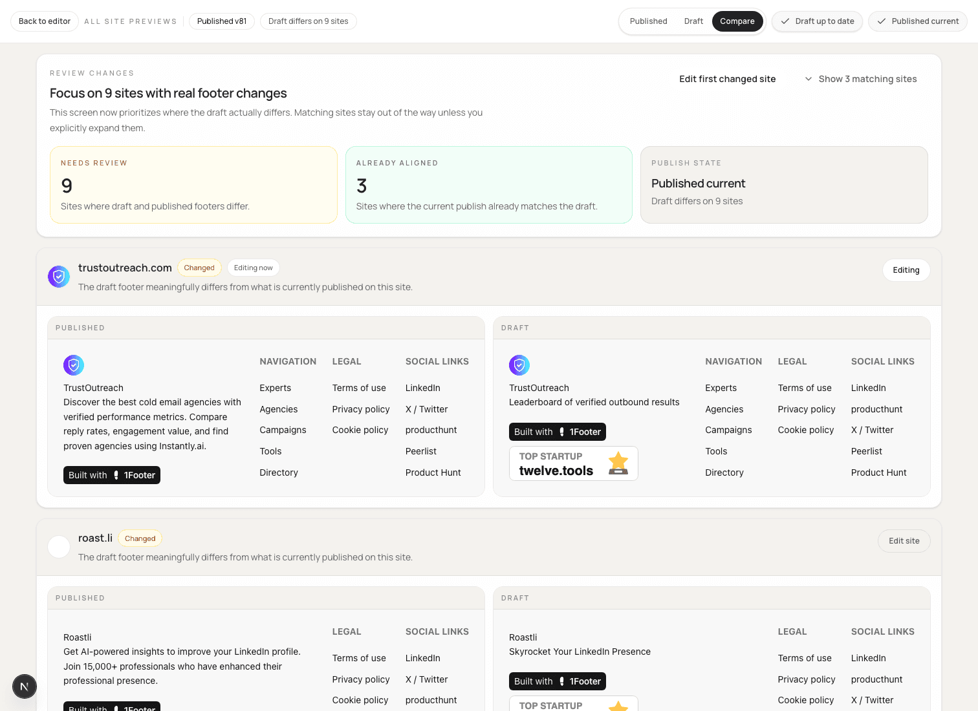Switch to the Published view tab
Image resolution: width=978 pixels, height=711 pixels.
648,21
